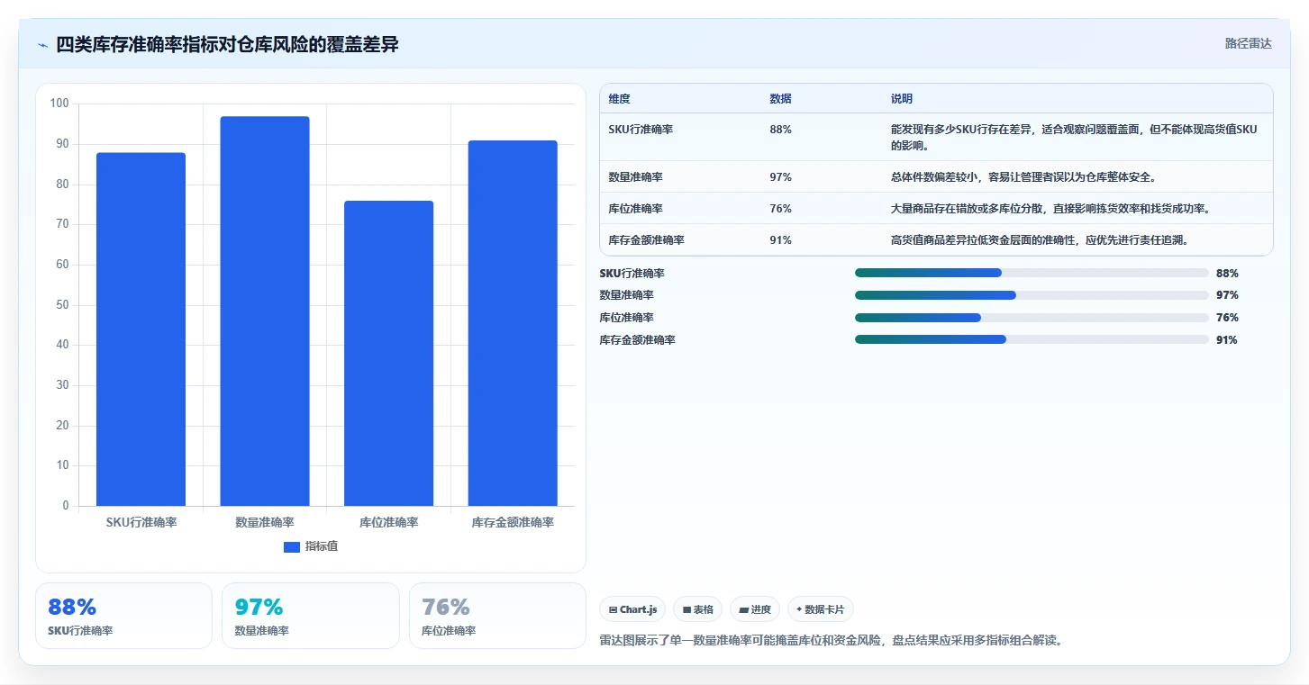The height and width of the screenshot is (685, 1309).
Task: Click 76% value beside the progress bar
Action: 1227,318
